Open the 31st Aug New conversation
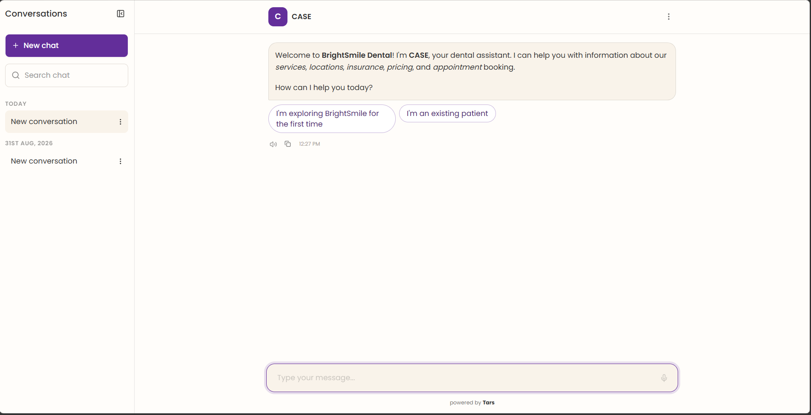The height and width of the screenshot is (415, 811). click(67, 161)
